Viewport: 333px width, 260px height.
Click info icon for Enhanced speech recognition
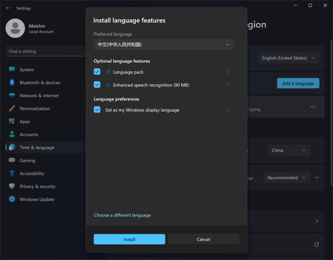click(228, 84)
